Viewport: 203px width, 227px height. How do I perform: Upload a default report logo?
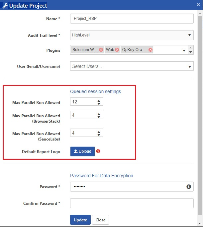[x=82, y=151]
